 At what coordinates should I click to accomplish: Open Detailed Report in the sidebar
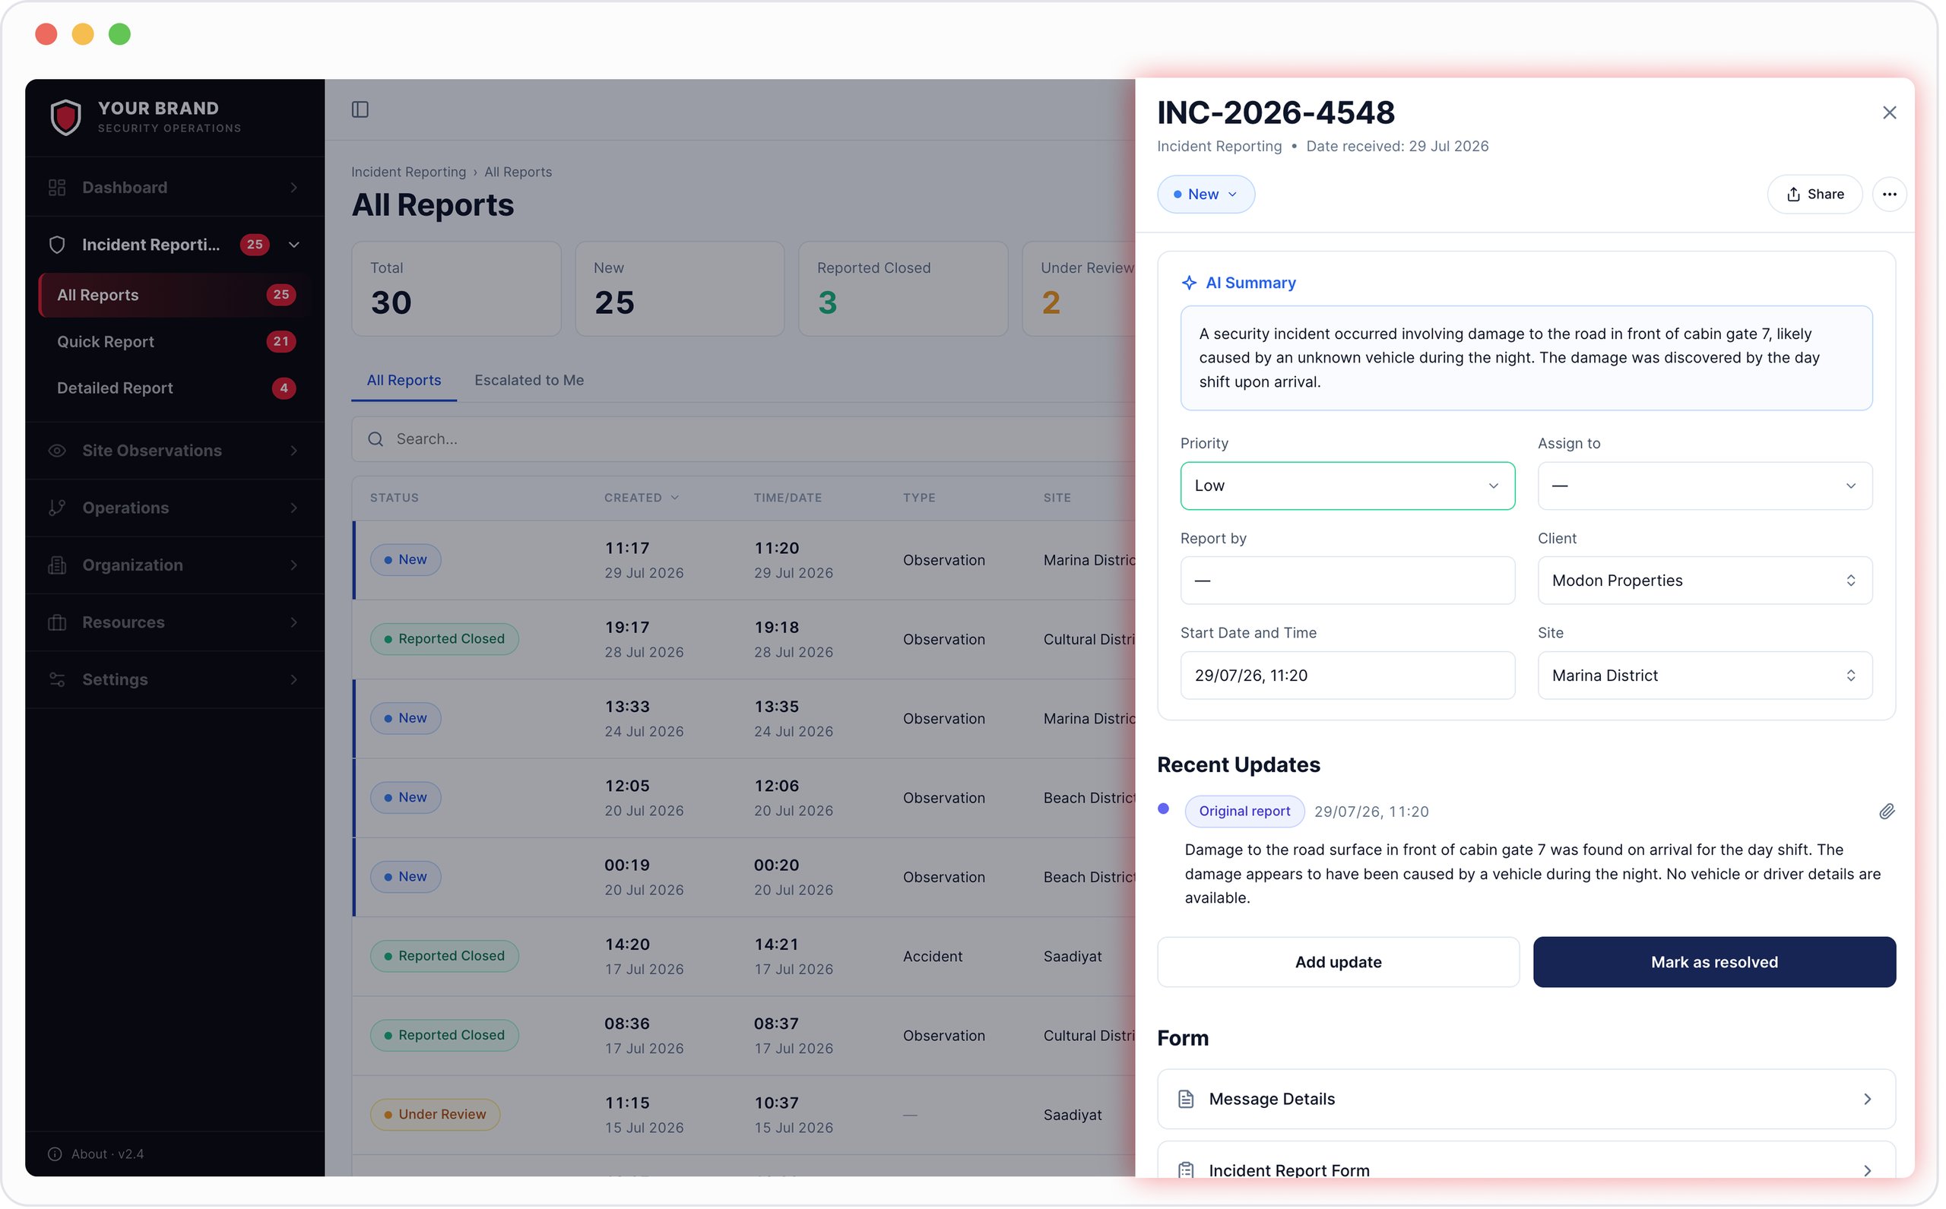point(173,388)
